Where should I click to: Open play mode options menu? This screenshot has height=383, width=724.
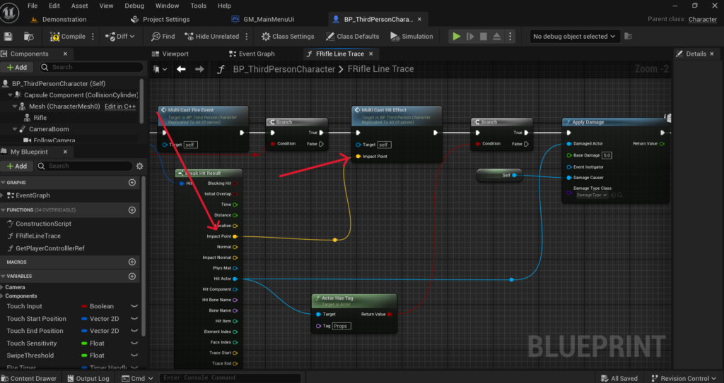[x=510, y=37]
